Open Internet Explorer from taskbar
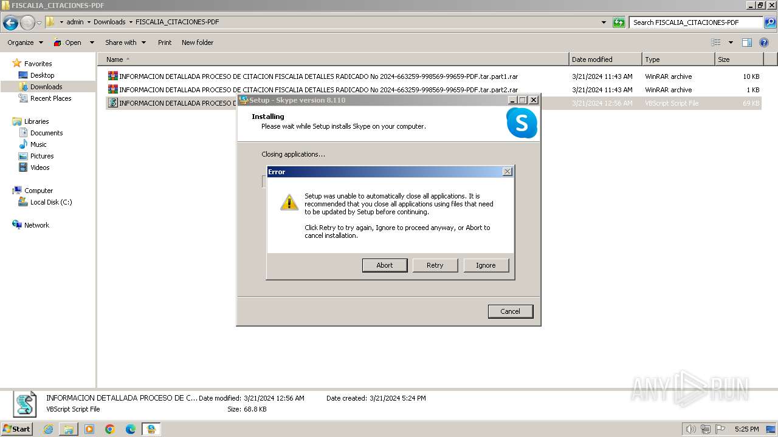 pos(48,429)
